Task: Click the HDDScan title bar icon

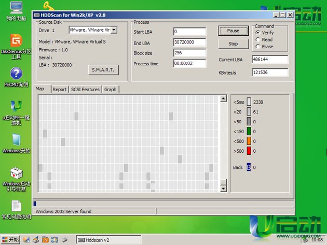Action: pos(36,15)
